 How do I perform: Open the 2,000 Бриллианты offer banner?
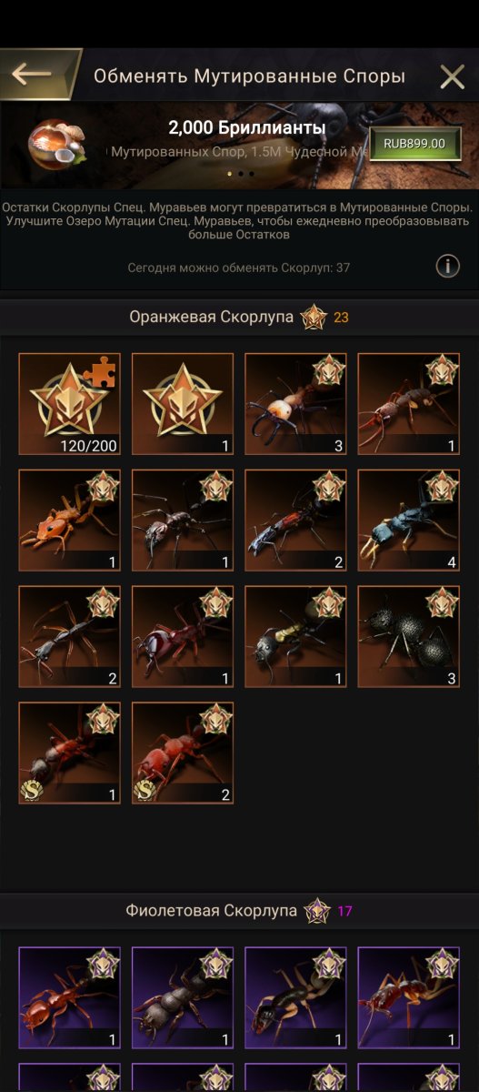239,145
